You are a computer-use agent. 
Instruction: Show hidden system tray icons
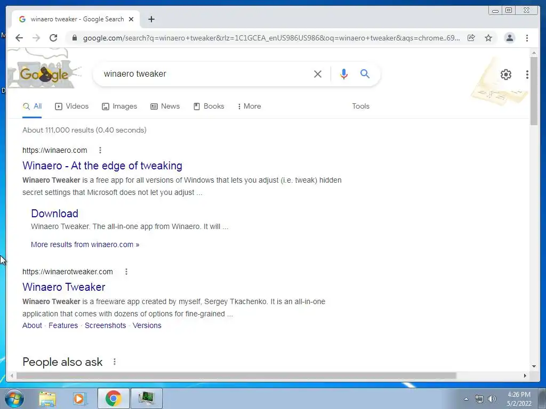(466, 399)
